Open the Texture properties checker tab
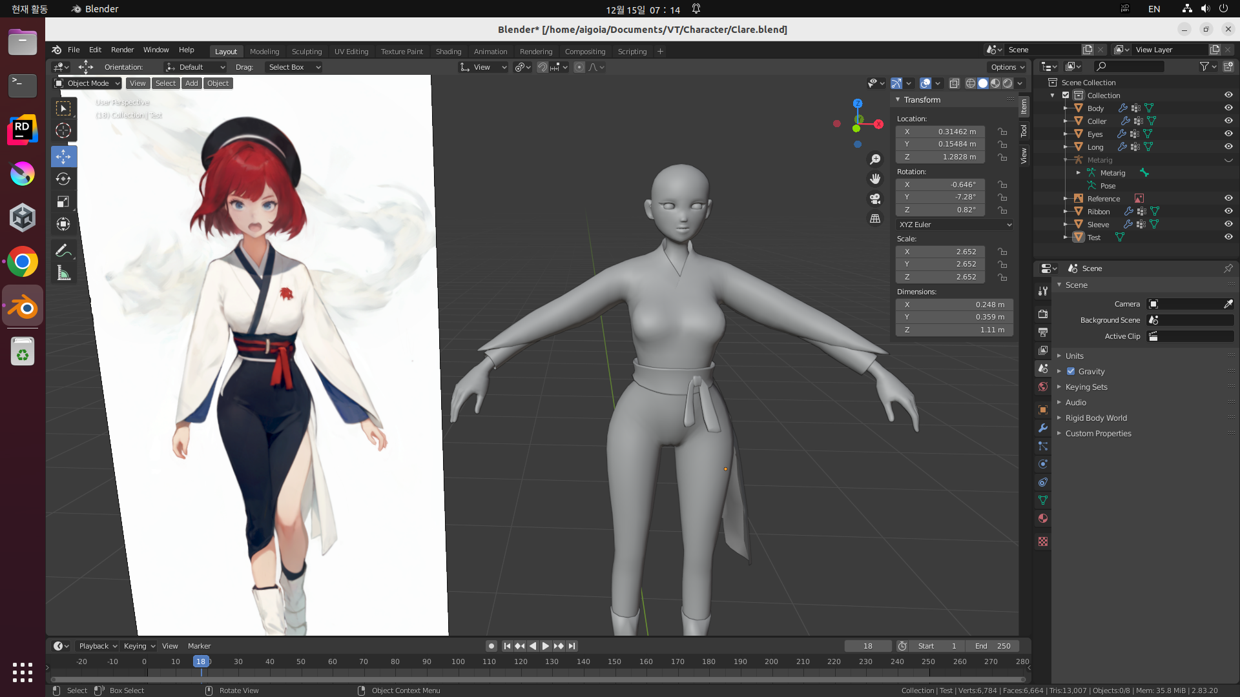1240x697 pixels. click(1043, 541)
